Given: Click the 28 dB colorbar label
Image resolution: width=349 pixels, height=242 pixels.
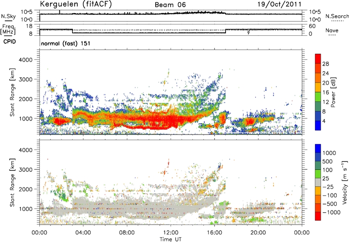Looking at the screenshot, I should point(325,64).
